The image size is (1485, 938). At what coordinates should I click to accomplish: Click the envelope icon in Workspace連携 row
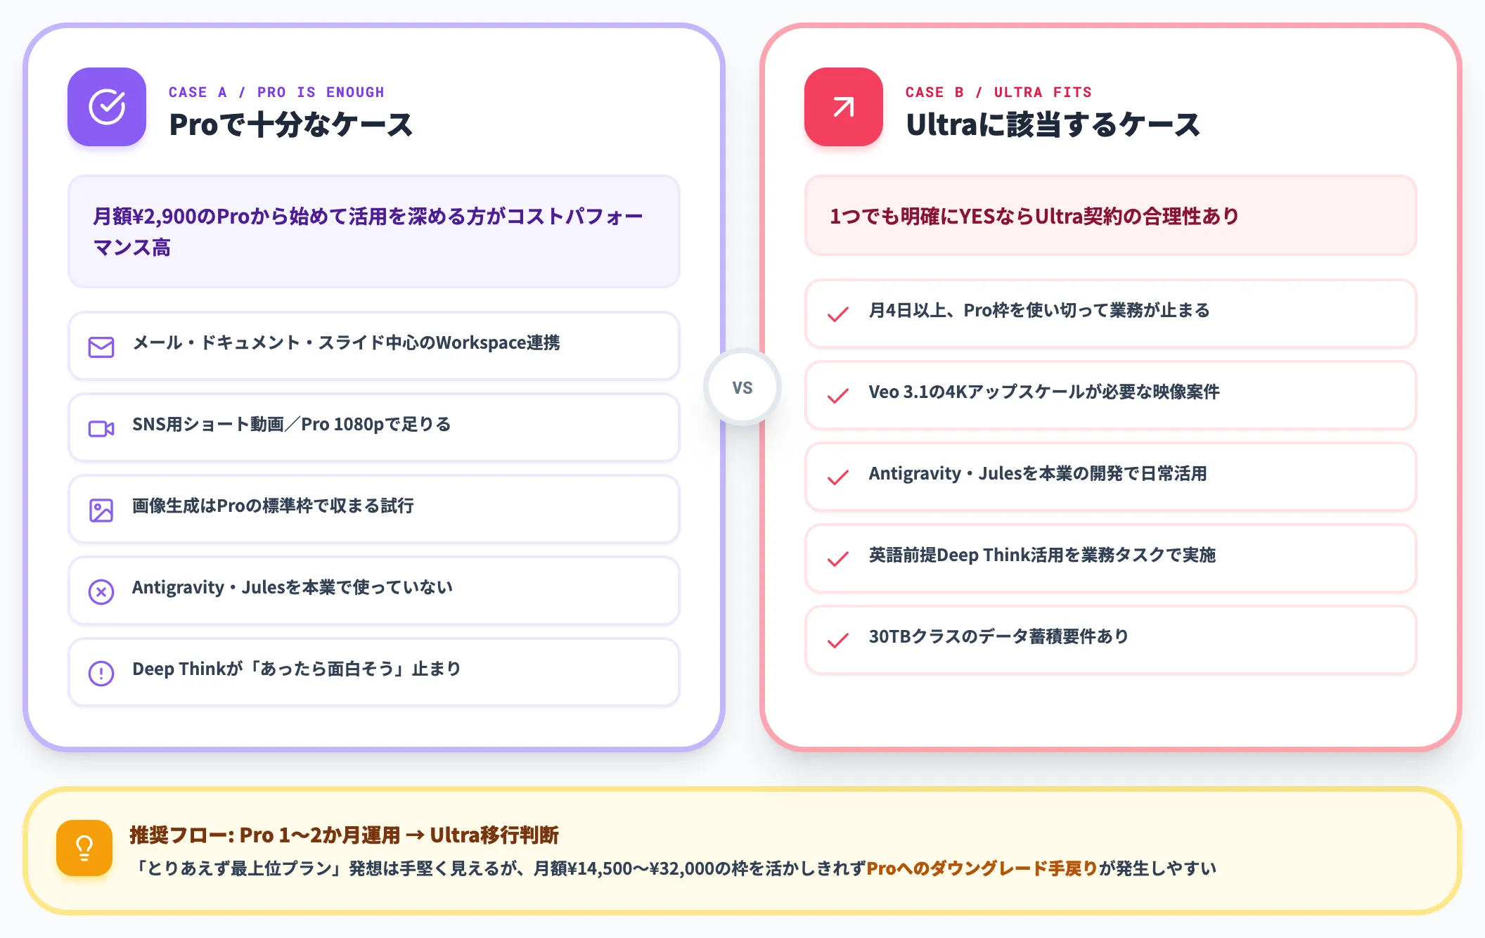pos(101,347)
